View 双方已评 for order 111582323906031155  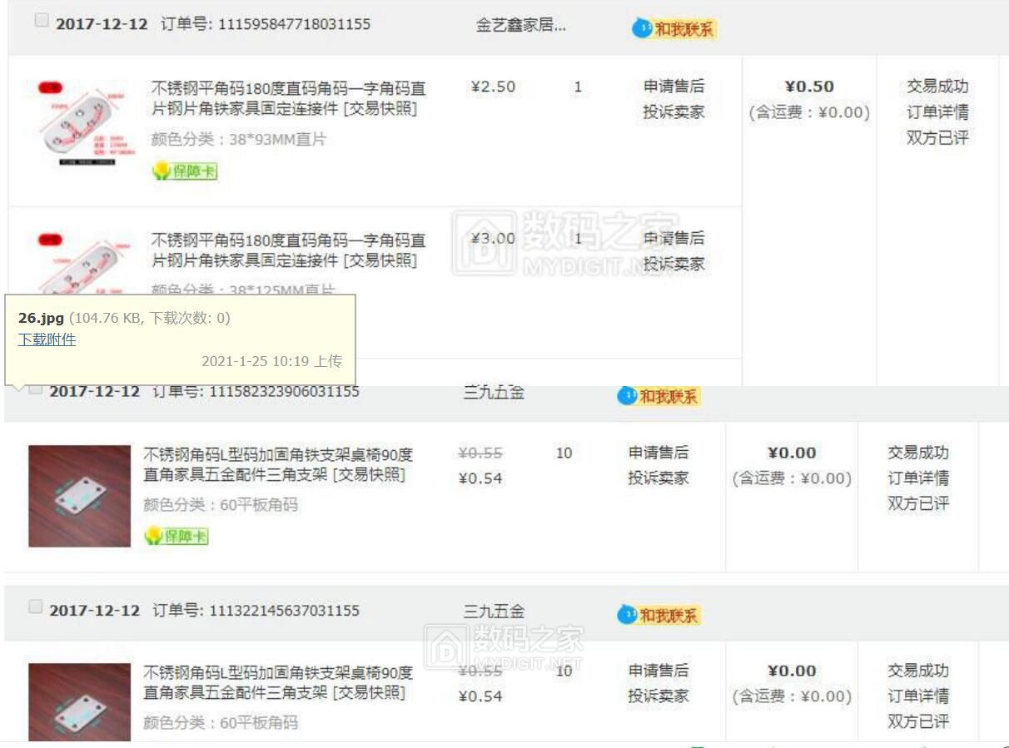[x=917, y=503]
